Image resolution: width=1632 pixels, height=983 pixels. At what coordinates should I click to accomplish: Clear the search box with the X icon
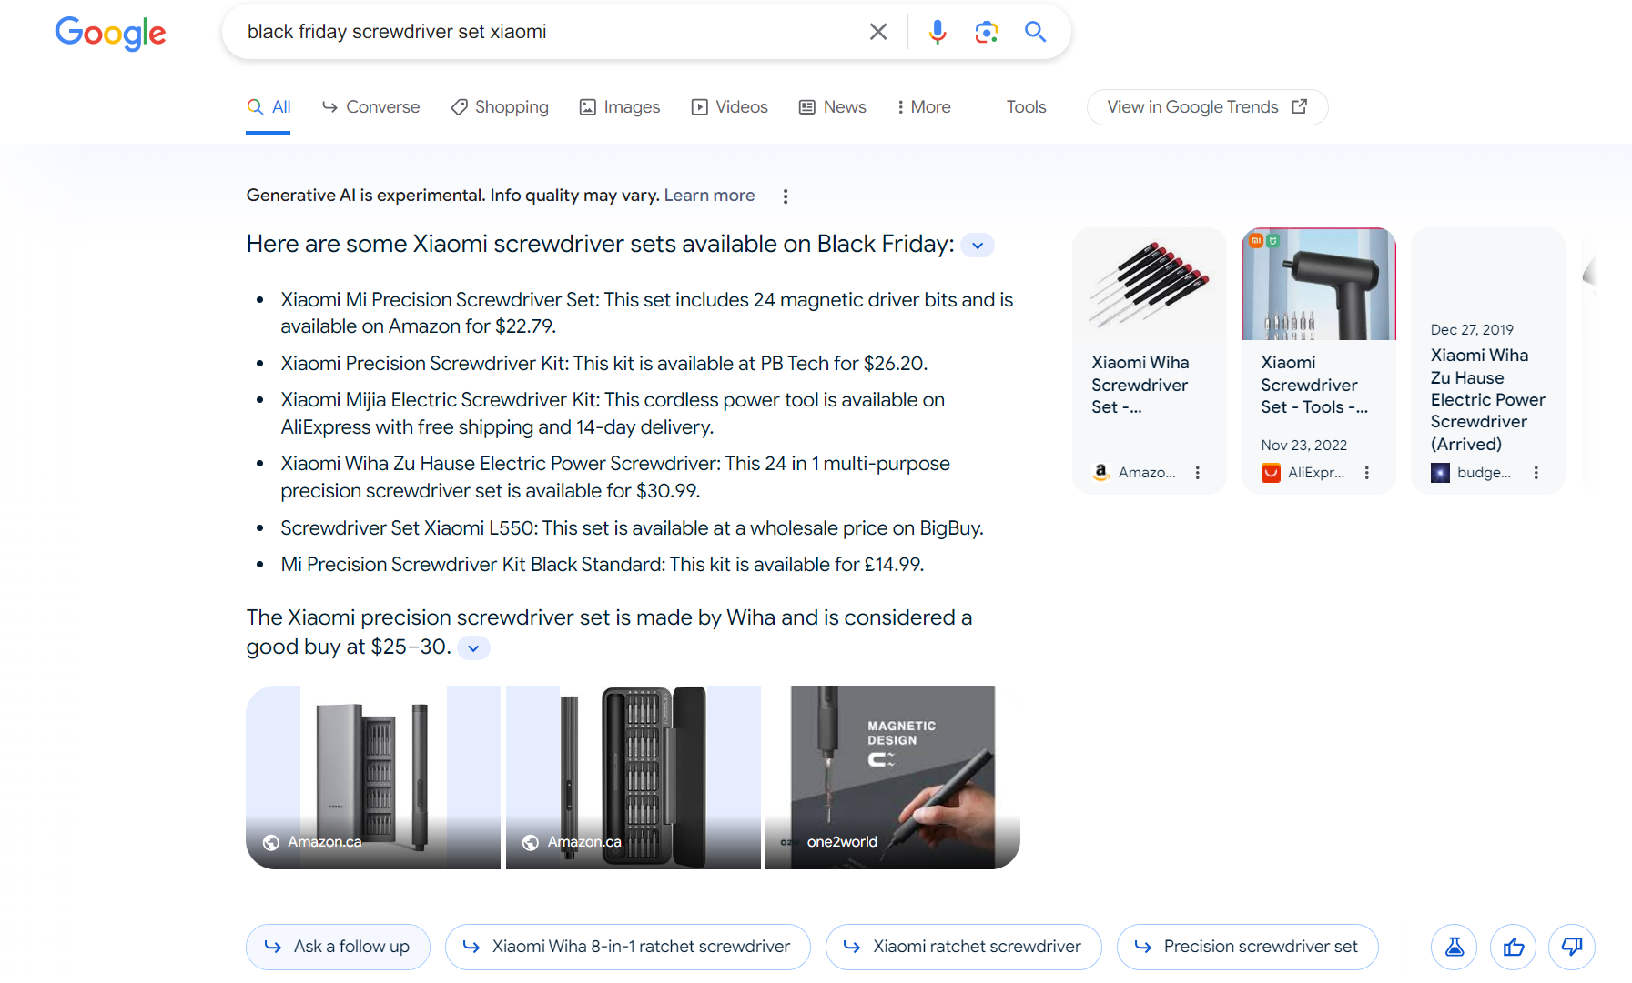point(877,32)
